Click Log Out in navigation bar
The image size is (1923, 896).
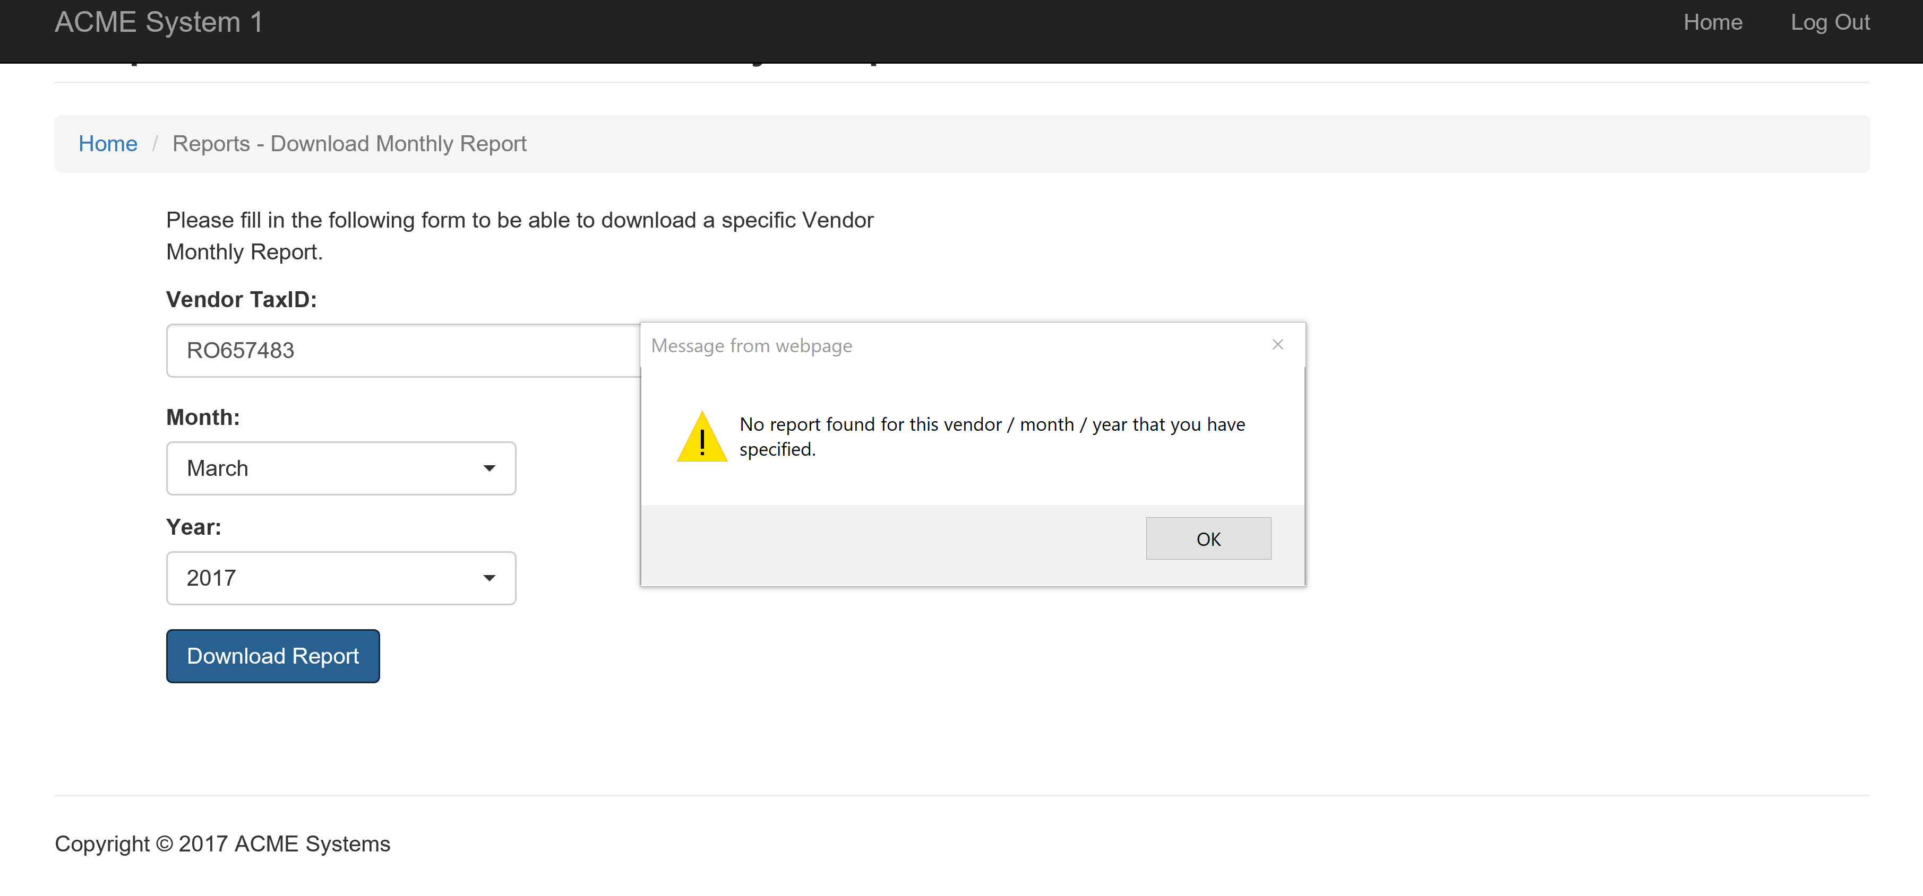coord(1829,22)
